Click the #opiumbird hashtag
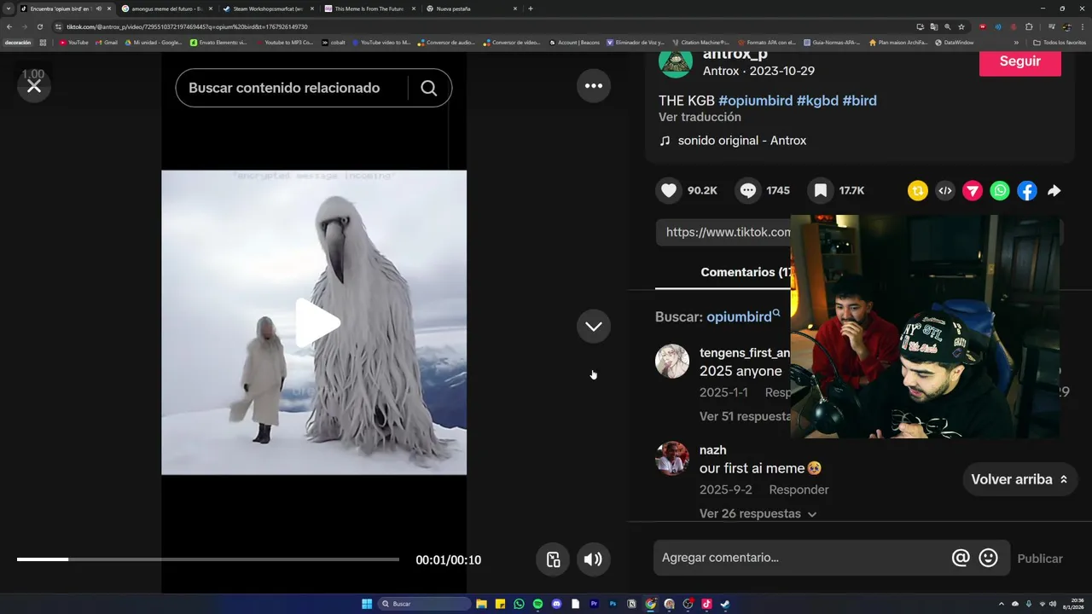This screenshot has width=1092, height=614. click(756, 101)
